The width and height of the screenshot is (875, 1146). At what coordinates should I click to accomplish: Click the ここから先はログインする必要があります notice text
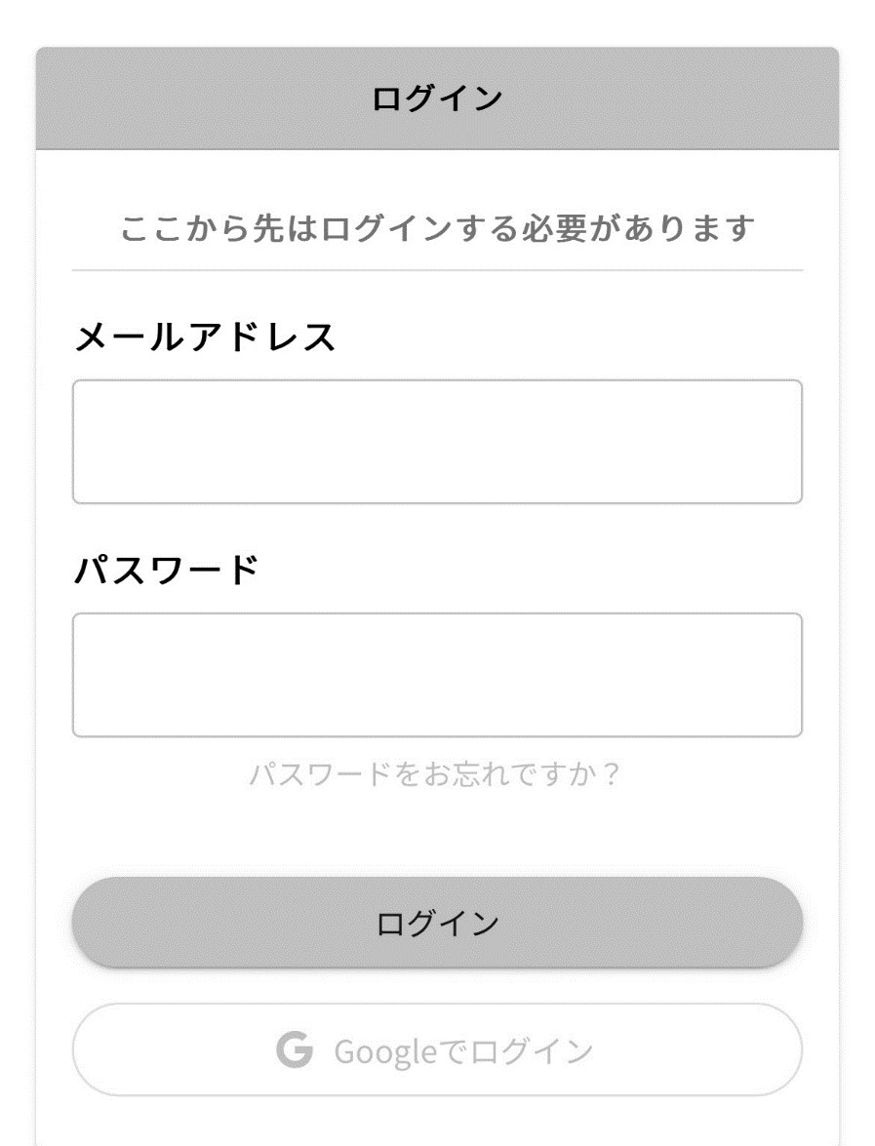437,229
